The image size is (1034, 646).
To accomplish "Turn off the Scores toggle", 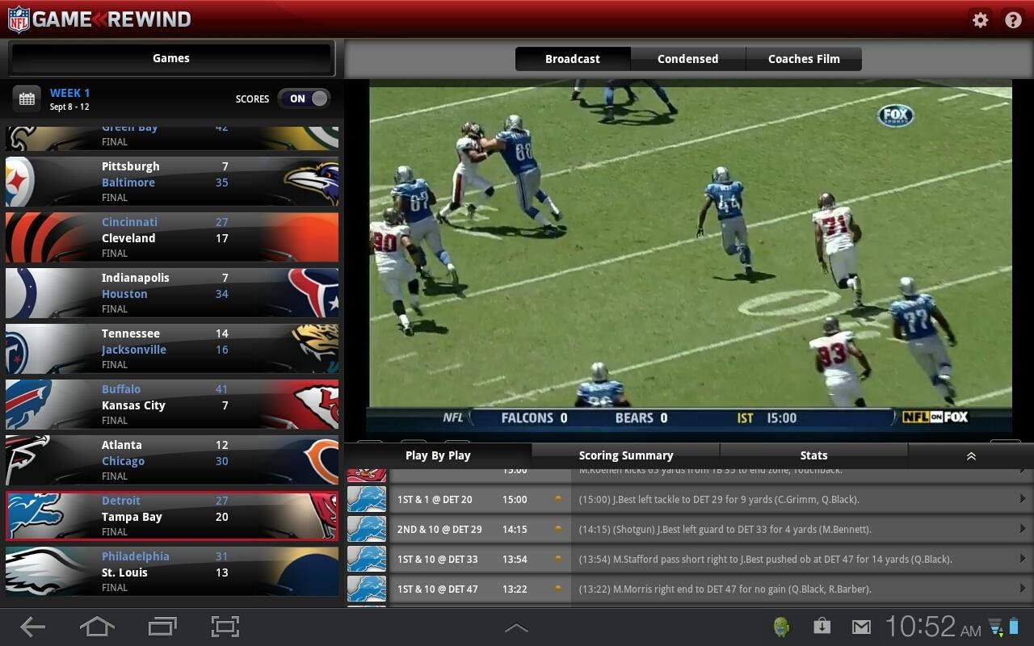I will pos(303,98).
